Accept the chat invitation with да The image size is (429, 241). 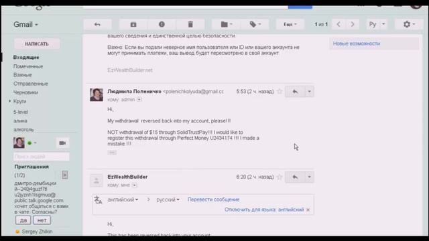pos(23,220)
